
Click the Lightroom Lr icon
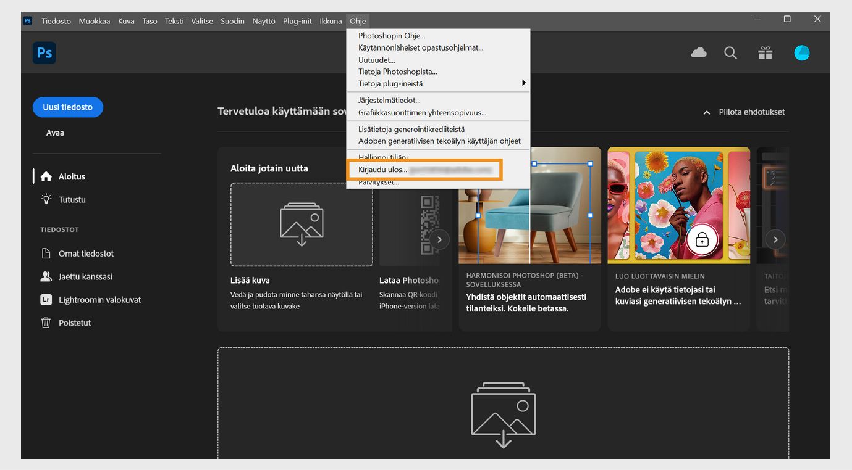pyautogui.click(x=46, y=300)
